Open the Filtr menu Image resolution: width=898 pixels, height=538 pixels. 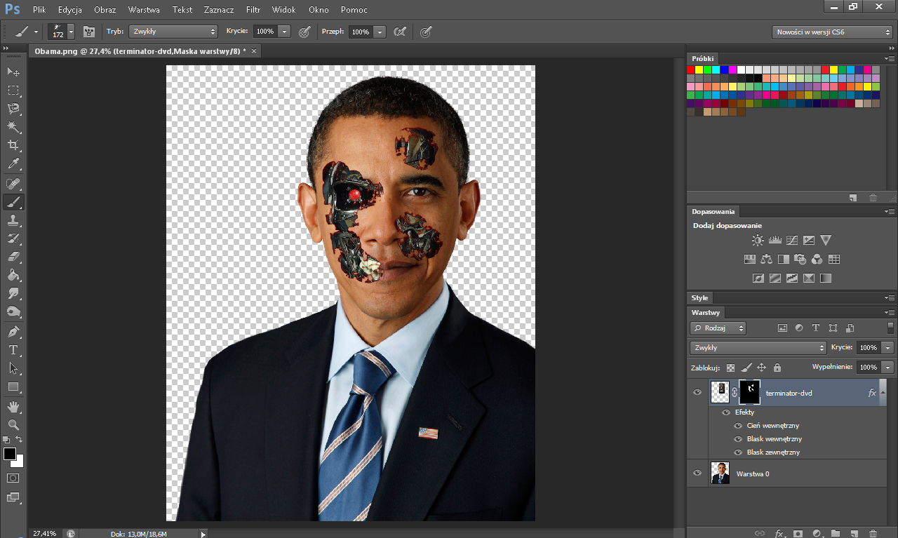[x=253, y=10]
